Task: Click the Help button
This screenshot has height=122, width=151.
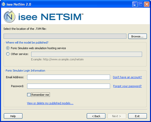Action: 13,116
